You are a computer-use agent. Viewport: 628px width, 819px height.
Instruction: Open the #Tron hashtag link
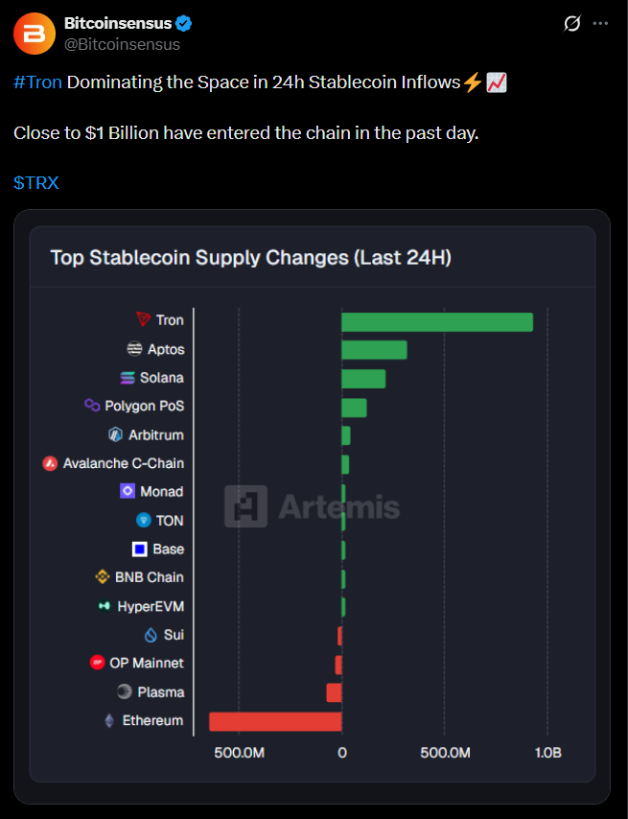(x=38, y=82)
